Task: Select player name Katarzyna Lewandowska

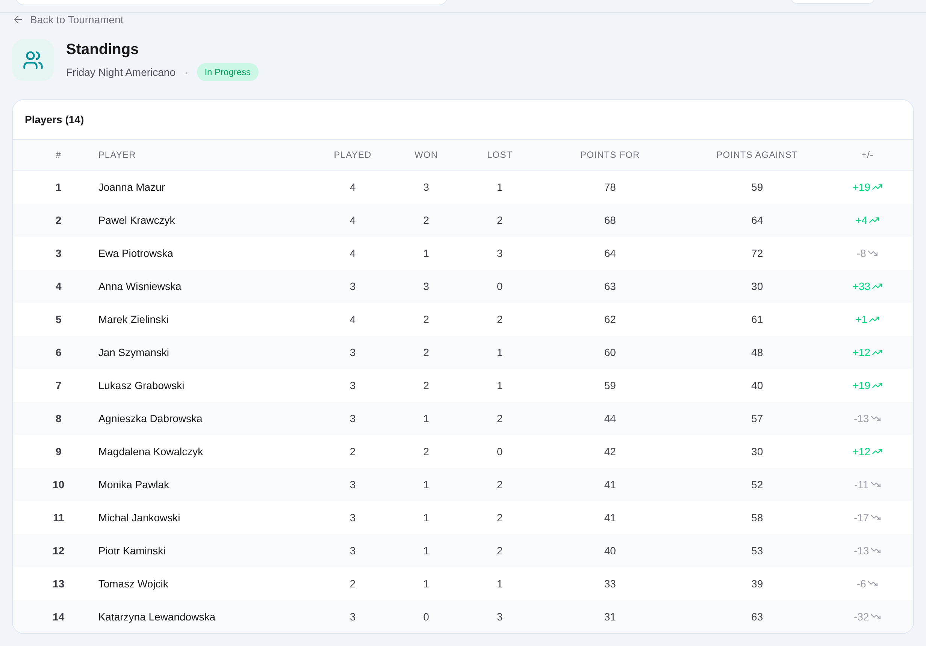Action: point(156,617)
